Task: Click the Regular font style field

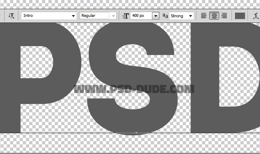Action: coord(94,16)
